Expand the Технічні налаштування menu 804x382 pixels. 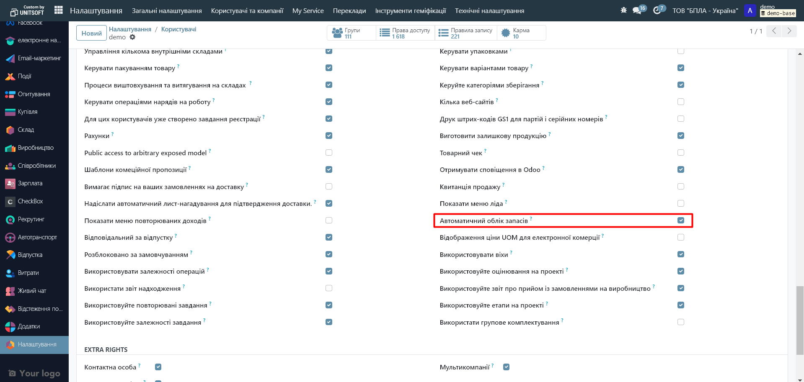[489, 10]
